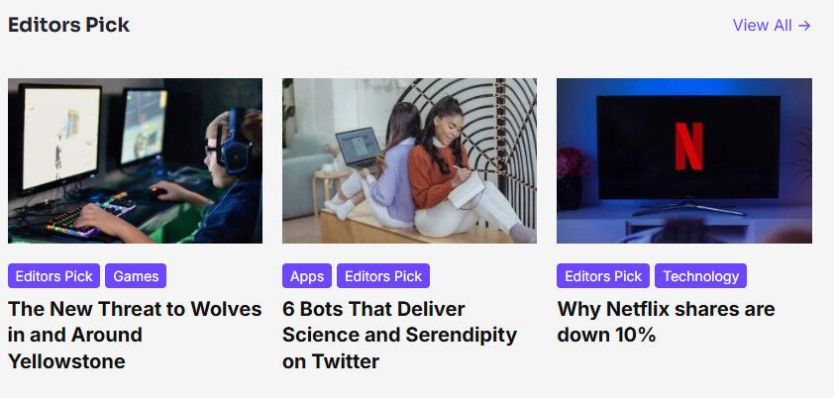Open 'Why Netflix shares are down 10%' headline
The width and height of the screenshot is (834, 398).
(666, 322)
